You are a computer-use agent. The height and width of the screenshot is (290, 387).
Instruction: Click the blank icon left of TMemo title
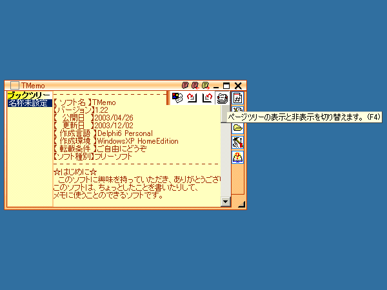15,86
